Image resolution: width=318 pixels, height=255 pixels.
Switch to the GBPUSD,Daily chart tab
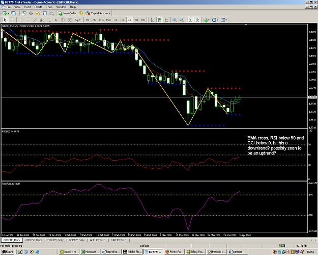tap(34, 240)
